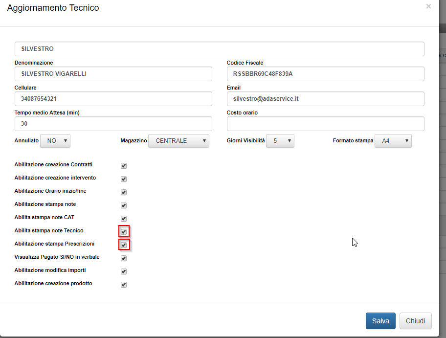
Task: Click the Salva button
Action: (380, 321)
